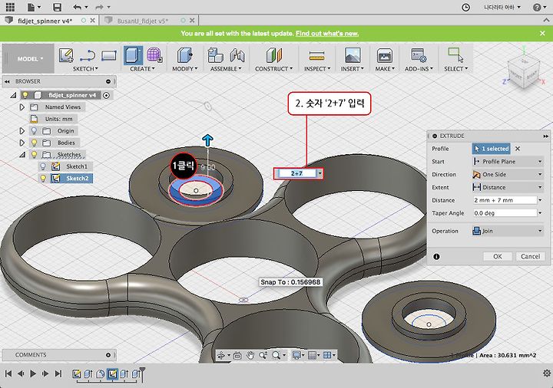Screen dimensions: 553x388
Task: Open timeline settings gear
Action: click(x=547, y=373)
